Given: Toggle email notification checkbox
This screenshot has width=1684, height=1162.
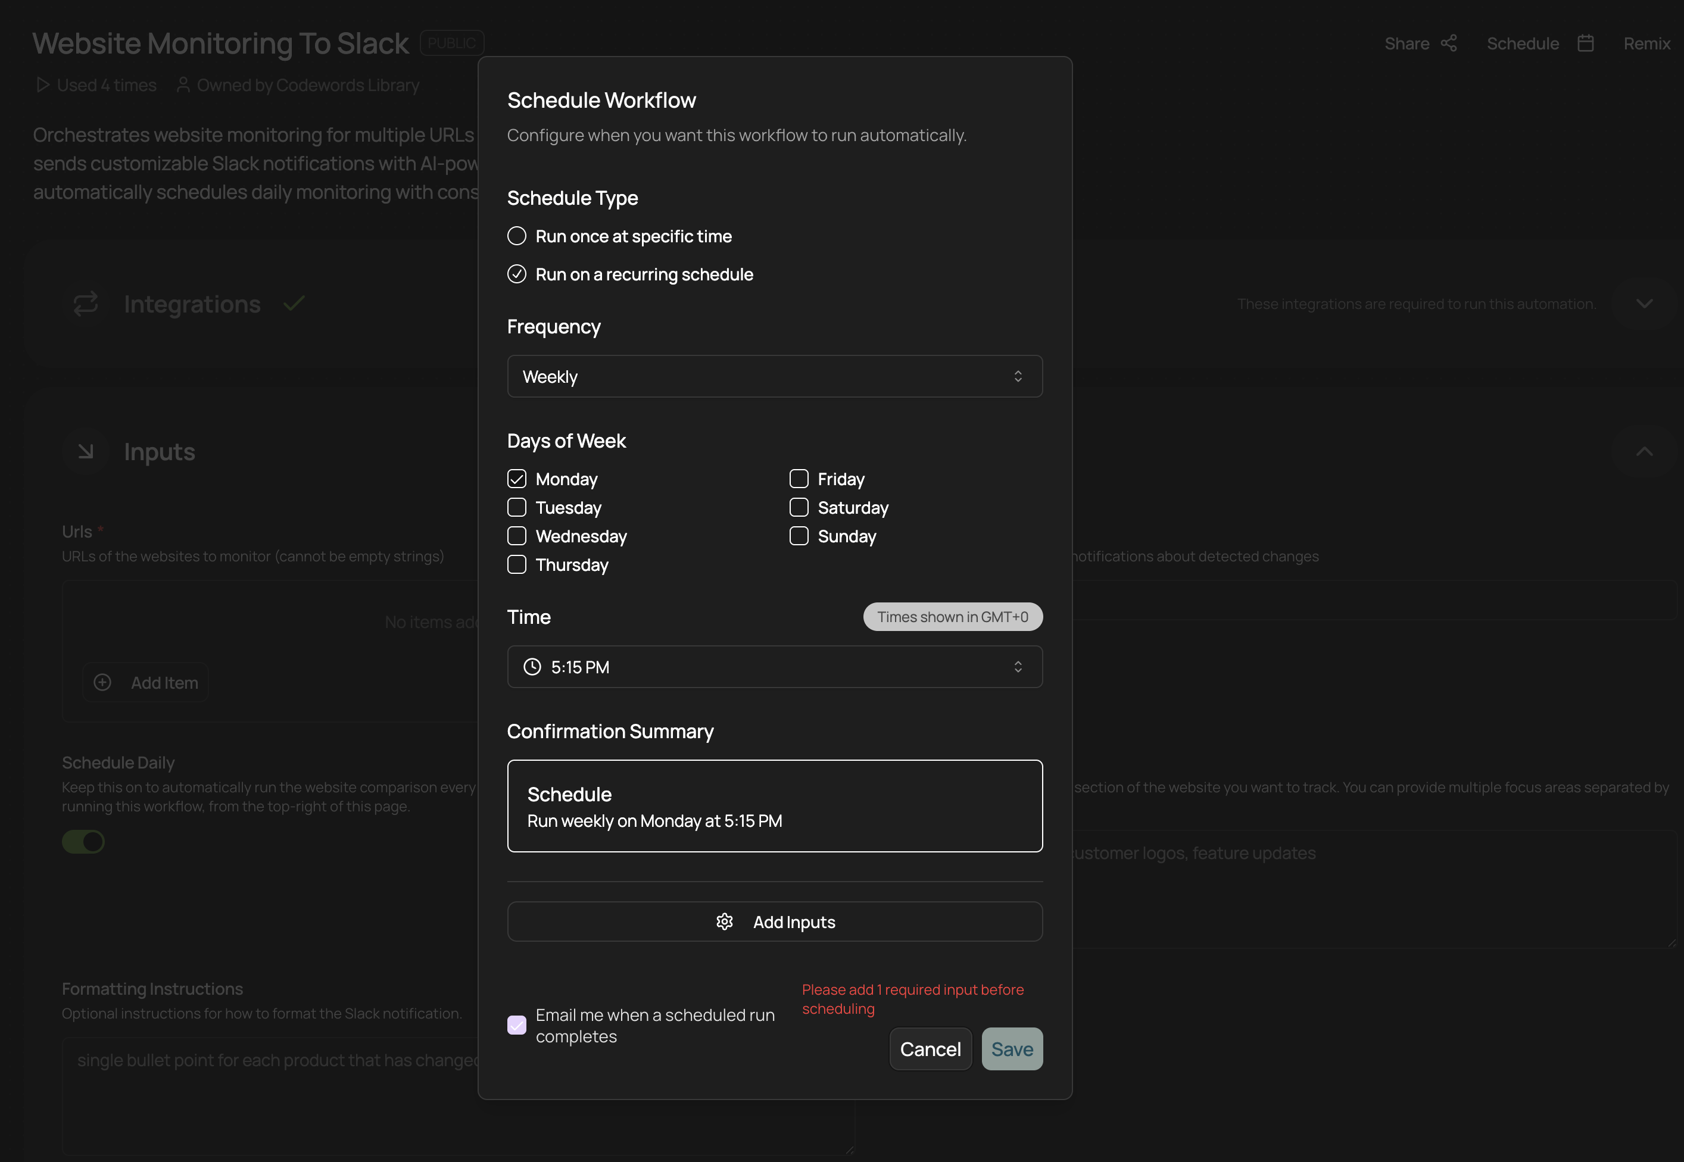Looking at the screenshot, I should [517, 1025].
